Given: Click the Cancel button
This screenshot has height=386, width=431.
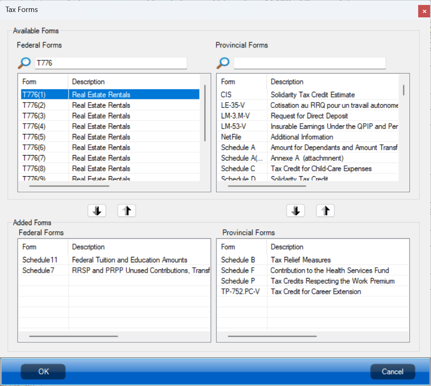Looking at the screenshot, I should pyautogui.click(x=392, y=372).
